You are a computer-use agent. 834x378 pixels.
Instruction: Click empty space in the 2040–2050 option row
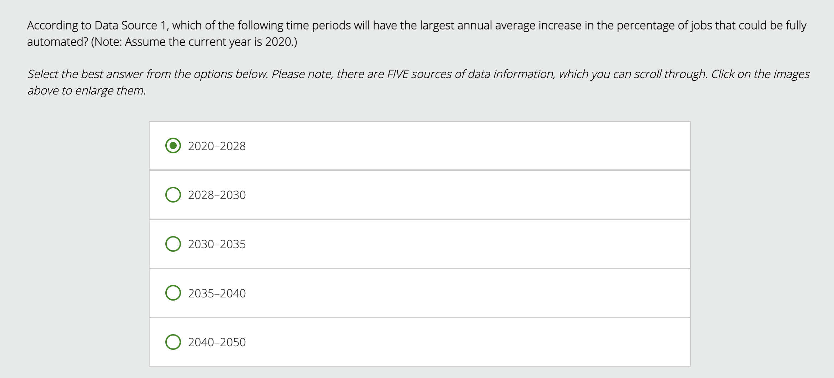(464, 342)
